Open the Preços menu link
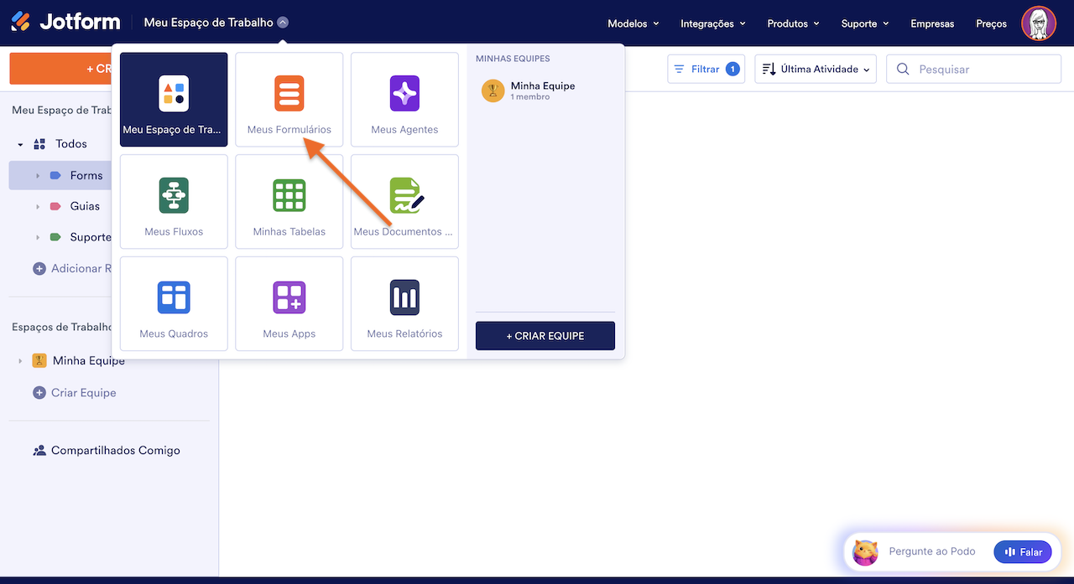This screenshot has height=584, width=1074. pyautogui.click(x=991, y=23)
